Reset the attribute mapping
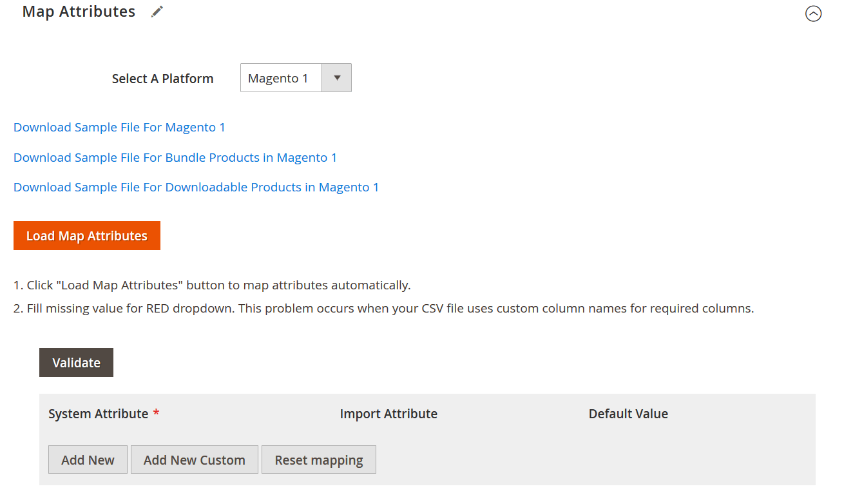 click(x=318, y=459)
